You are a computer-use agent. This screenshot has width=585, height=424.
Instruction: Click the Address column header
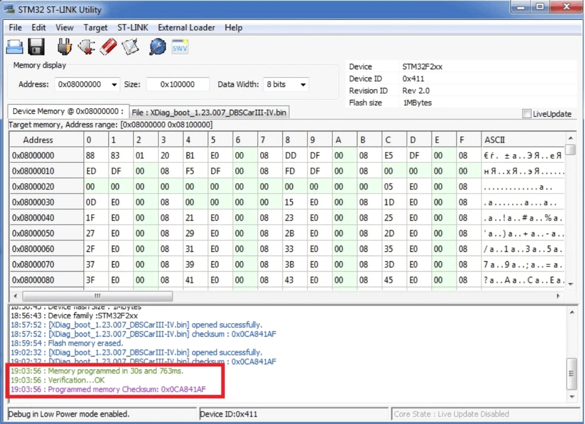point(47,140)
